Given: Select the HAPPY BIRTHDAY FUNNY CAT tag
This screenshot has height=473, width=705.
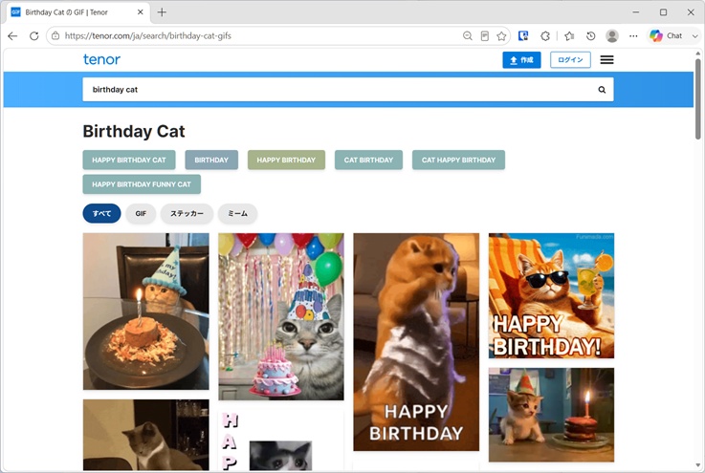Looking at the screenshot, I should pos(142,184).
